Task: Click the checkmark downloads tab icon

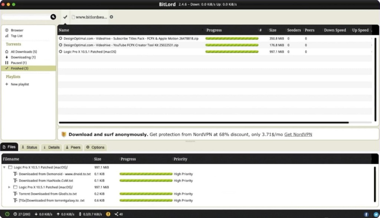Action: pyautogui.click(x=65, y=17)
